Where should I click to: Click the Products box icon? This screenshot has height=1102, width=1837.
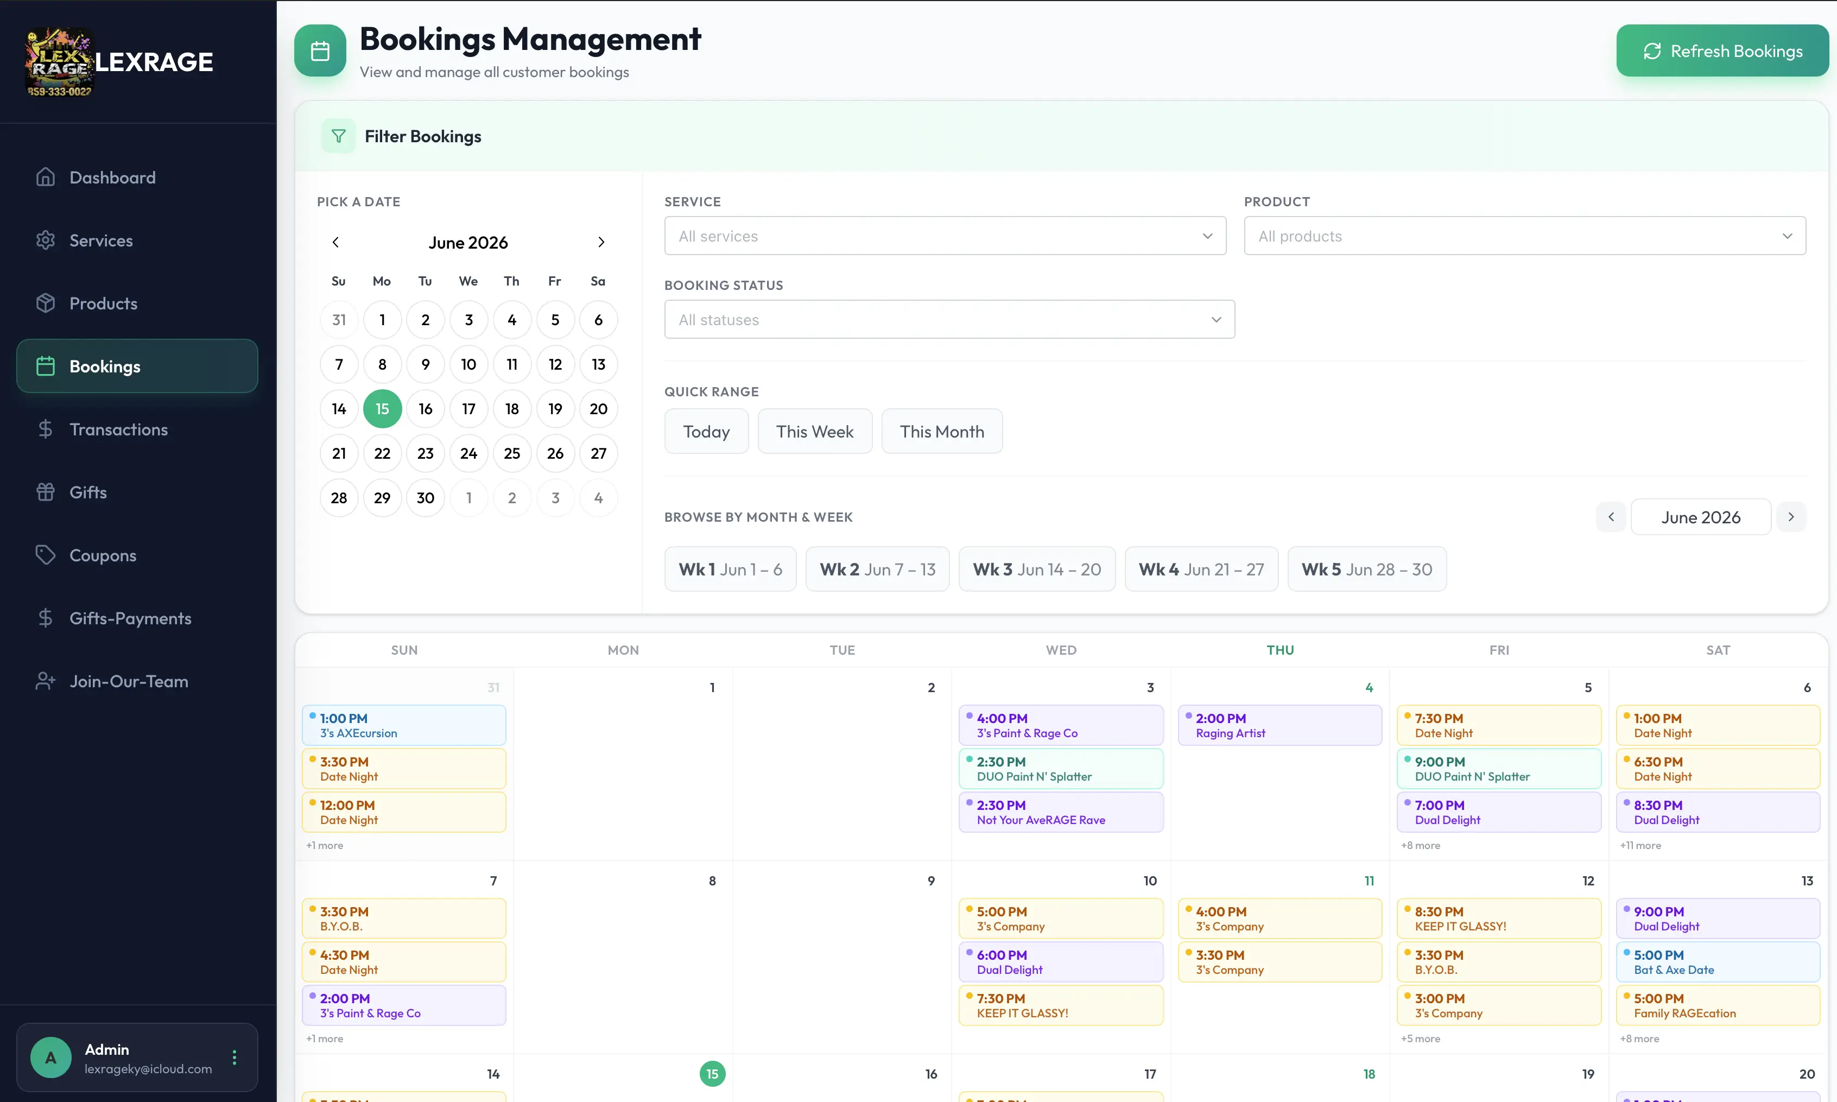(x=45, y=303)
